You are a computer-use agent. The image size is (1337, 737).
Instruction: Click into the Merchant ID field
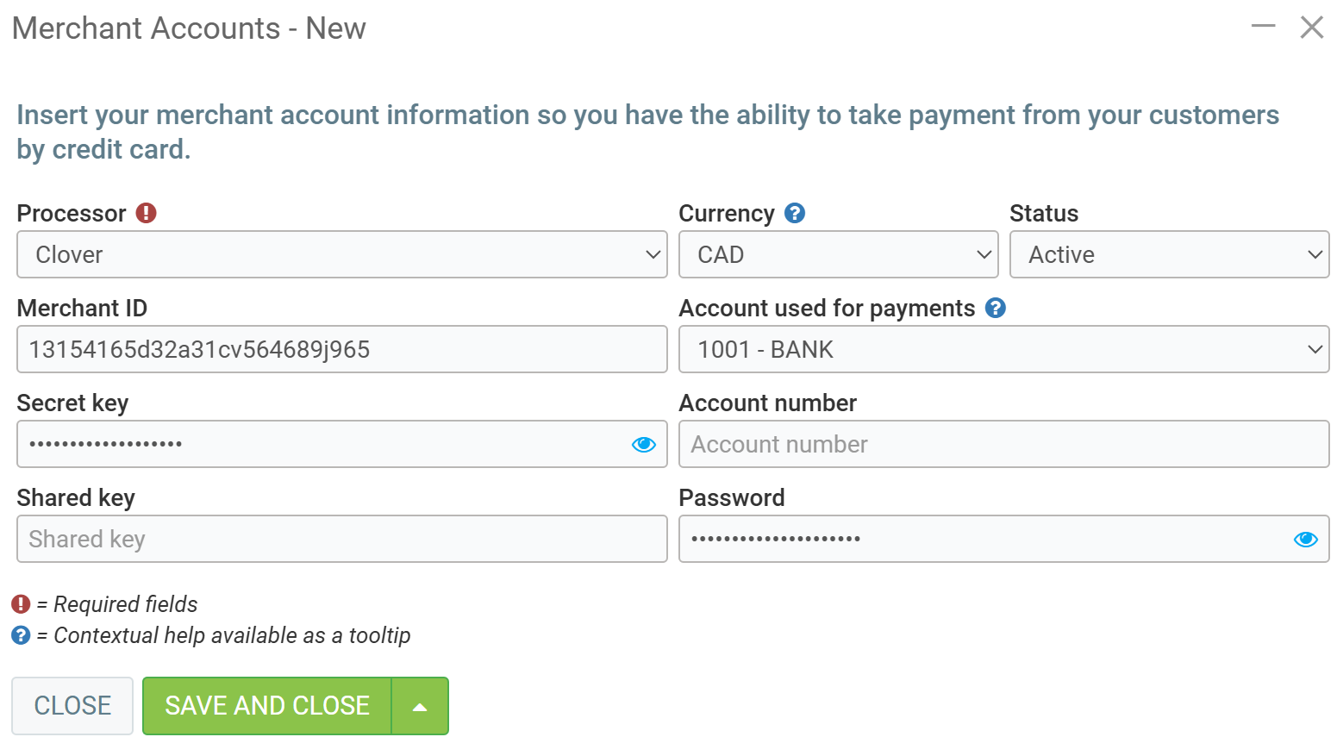(x=341, y=349)
